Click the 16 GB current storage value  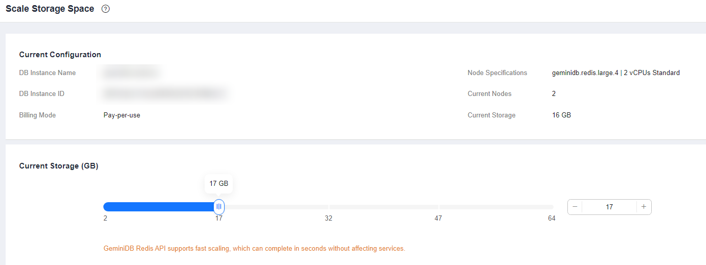click(x=561, y=115)
